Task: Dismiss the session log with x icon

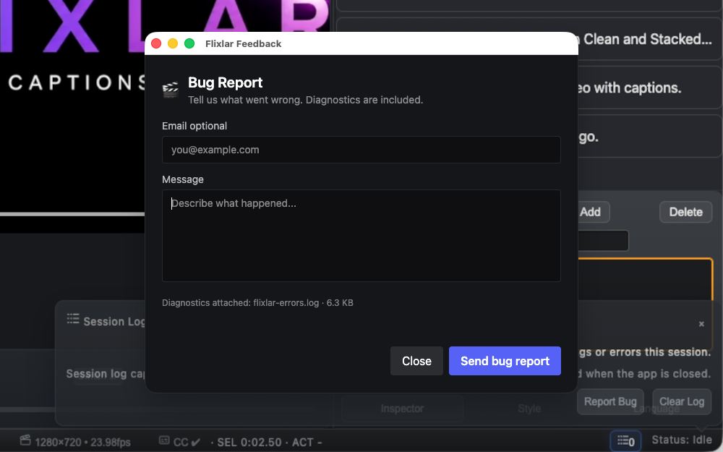Action: pyautogui.click(x=701, y=324)
